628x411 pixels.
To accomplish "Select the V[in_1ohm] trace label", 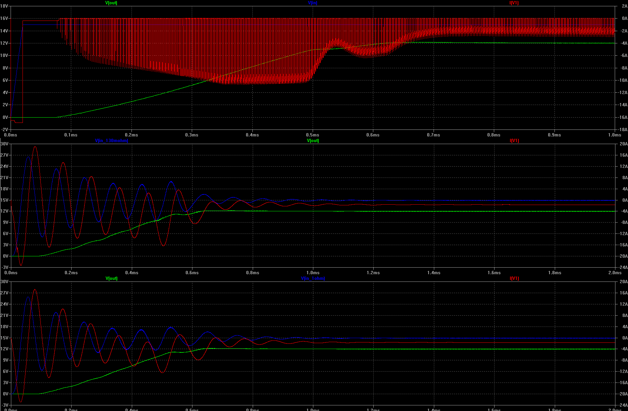I will [x=313, y=279].
